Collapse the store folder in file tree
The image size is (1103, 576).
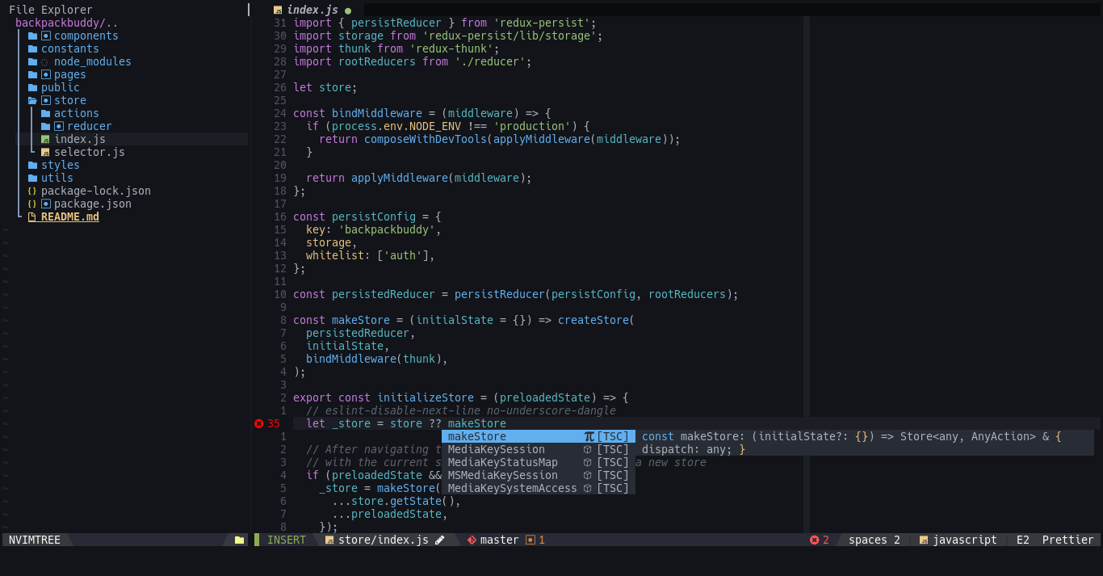pos(69,100)
